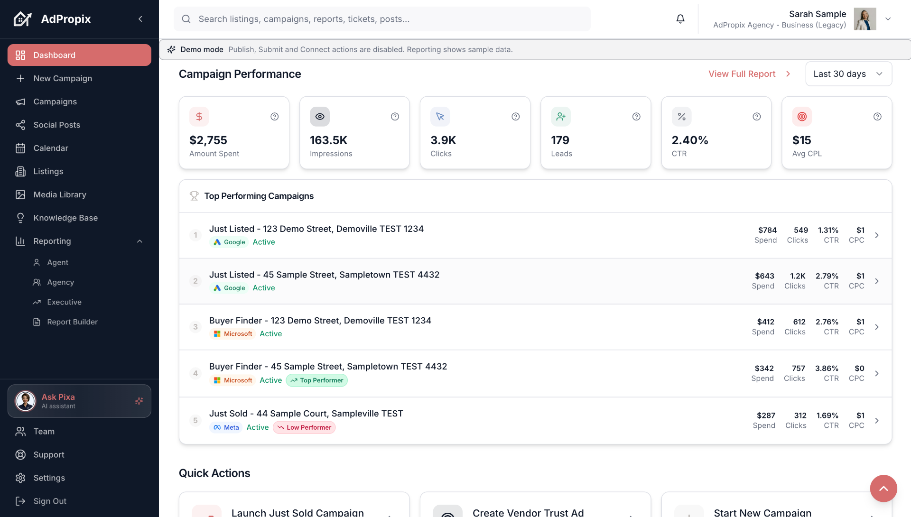Open the Sarah Sample account dropdown chevron
Screen dimensions: 911x517
[888, 19]
